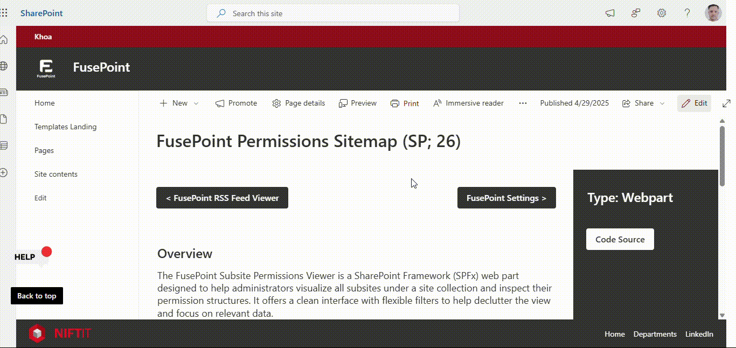Select Site contents in left navigation

56,175
